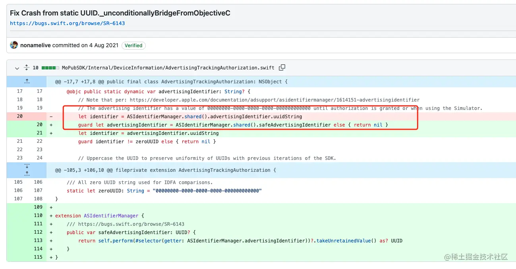Image resolution: width=516 pixels, height=269 pixels.
Task: Click line number 17 in old column
Action: click(x=19, y=91)
